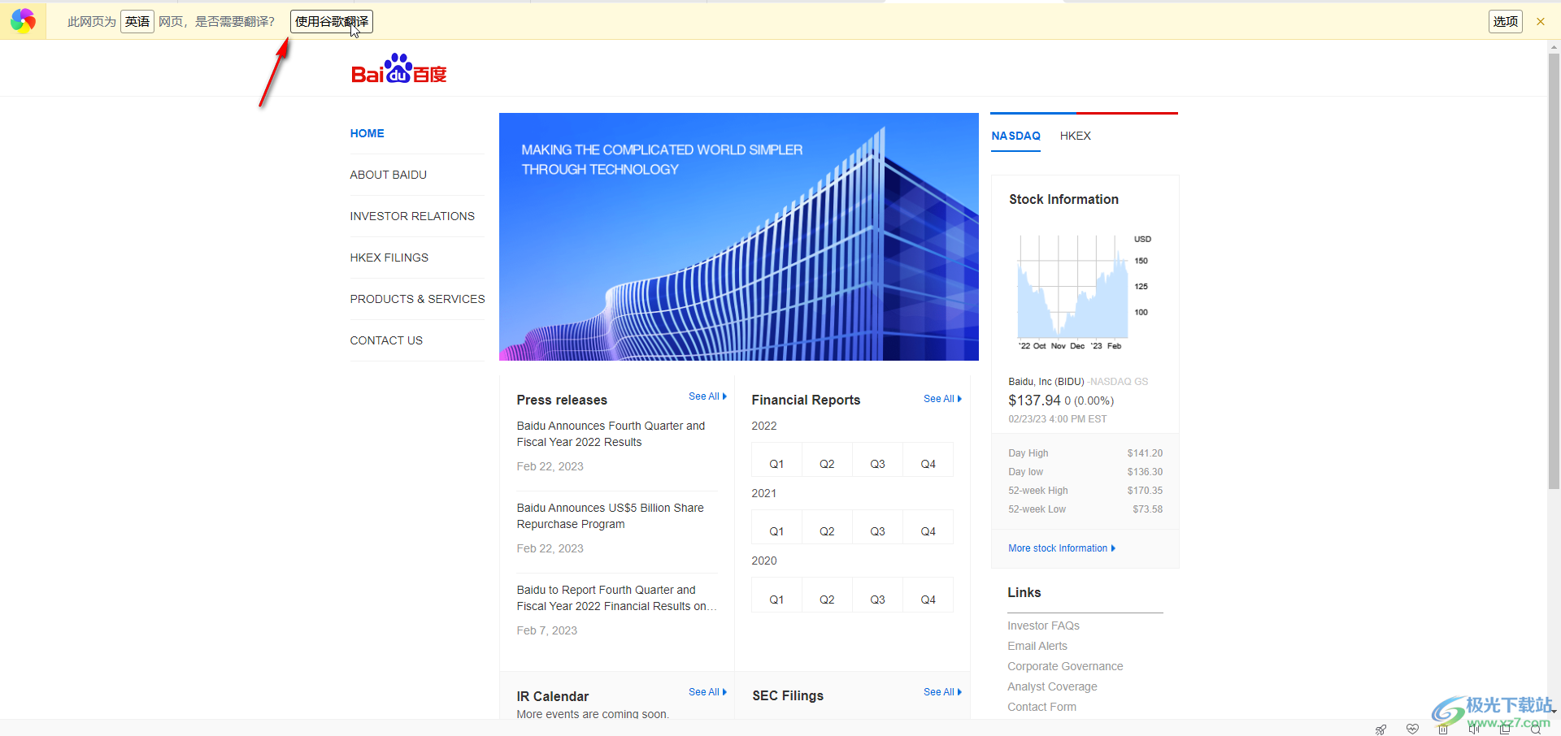Click the 52-week Low value $73.58
Screen dimensions: 1561x736
[x=1147, y=509]
